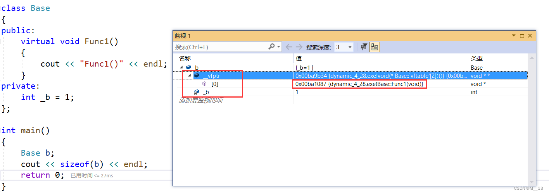Viewport: 549px width, 194px height.
Task: Click the type cell 'void * *'
Action: pos(480,76)
